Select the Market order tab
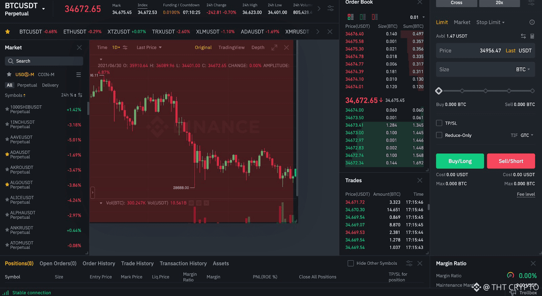The width and height of the screenshot is (542, 296). pos(462,22)
